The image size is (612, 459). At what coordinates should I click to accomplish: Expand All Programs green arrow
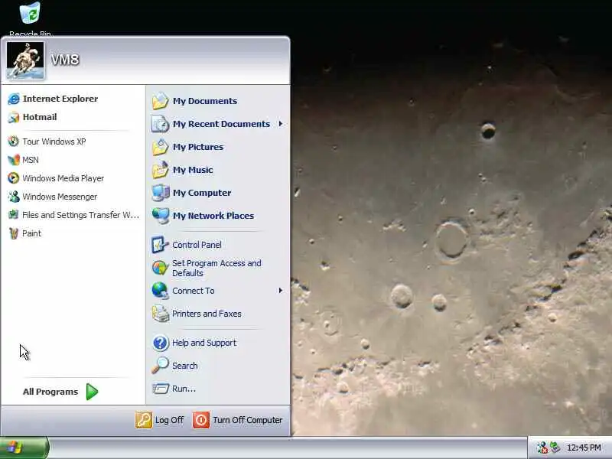click(92, 392)
